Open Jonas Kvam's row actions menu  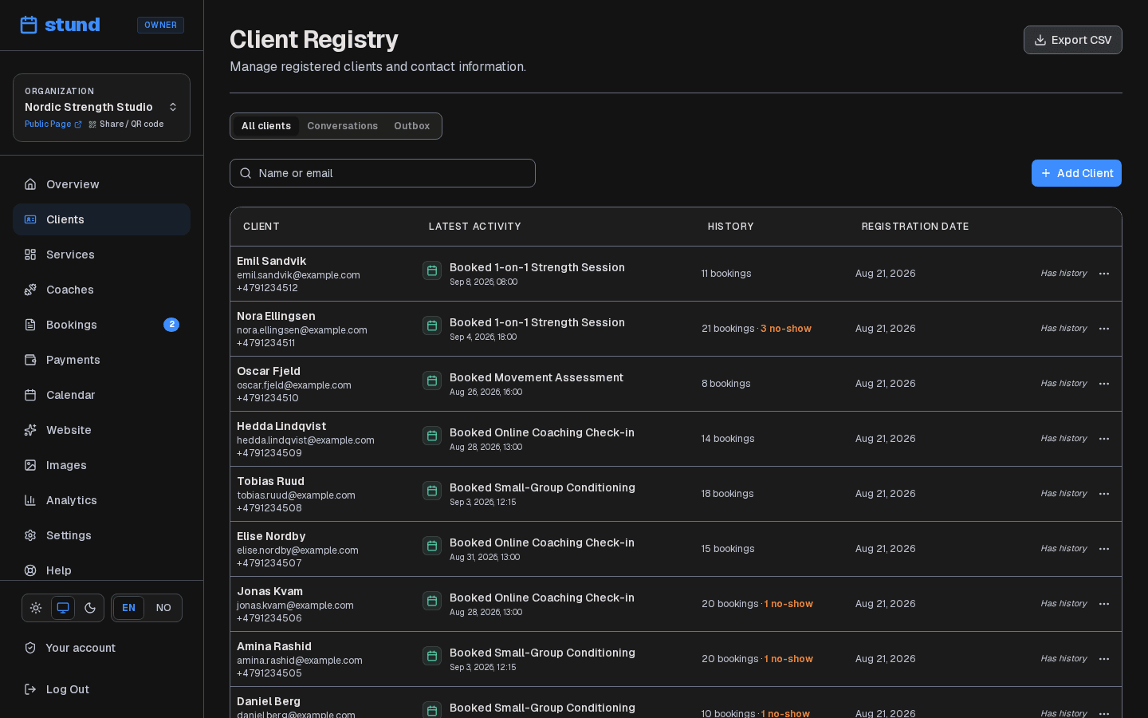tap(1104, 604)
